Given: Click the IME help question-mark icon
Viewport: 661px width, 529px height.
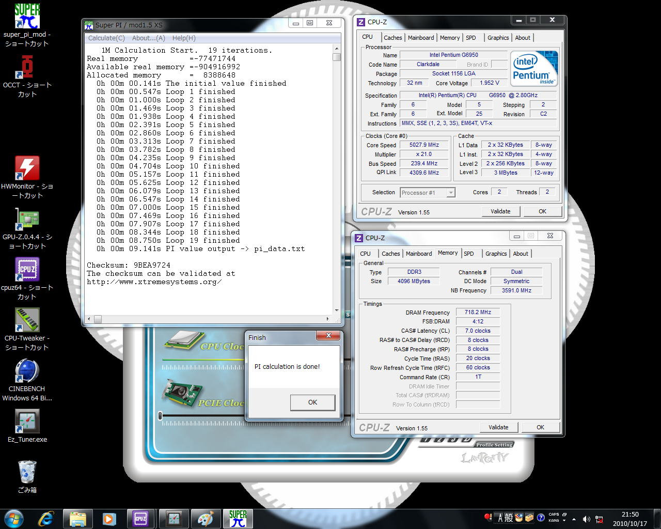Looking at the screenshot, I should pos(541,518).
